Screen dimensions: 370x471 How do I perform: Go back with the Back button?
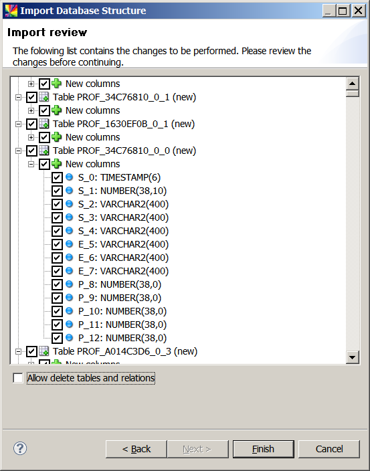(x=136, y=449)
